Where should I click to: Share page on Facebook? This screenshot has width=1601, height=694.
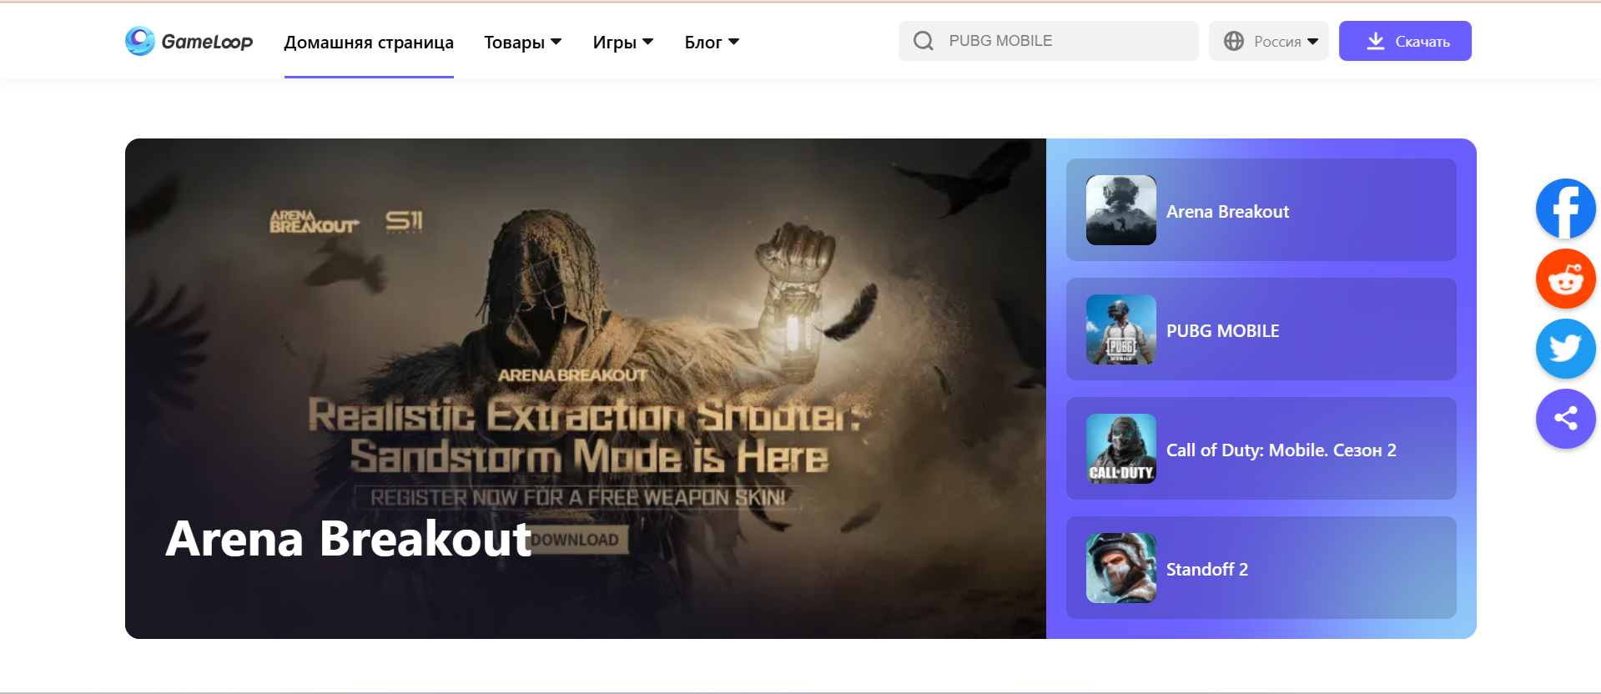(x=1565, y=209)
